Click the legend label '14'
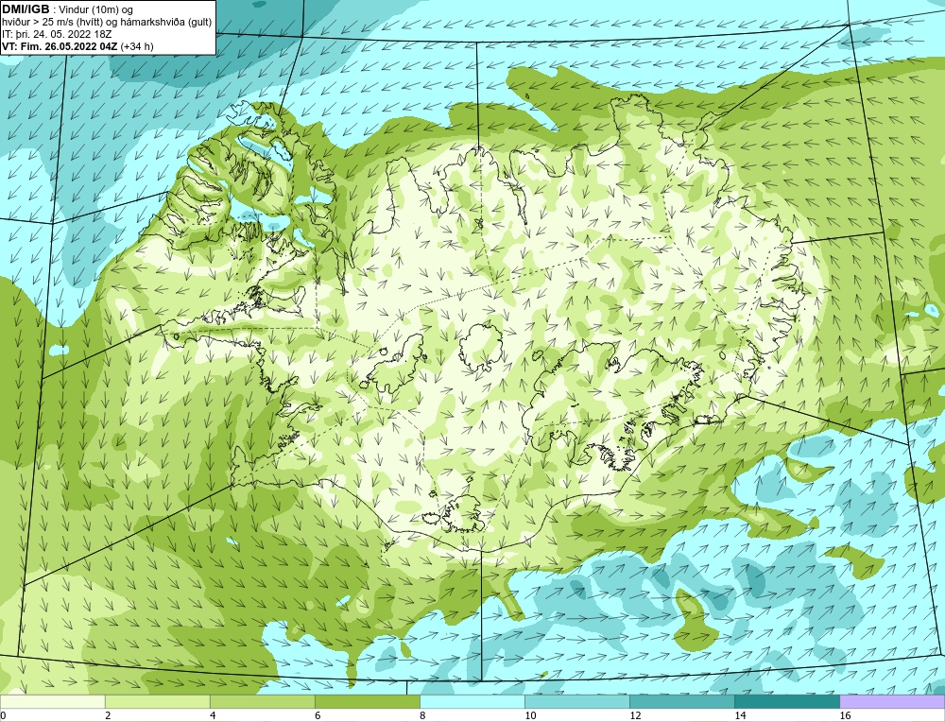The height and width of the screenshot is (722, 945). [x=740, y=715]
